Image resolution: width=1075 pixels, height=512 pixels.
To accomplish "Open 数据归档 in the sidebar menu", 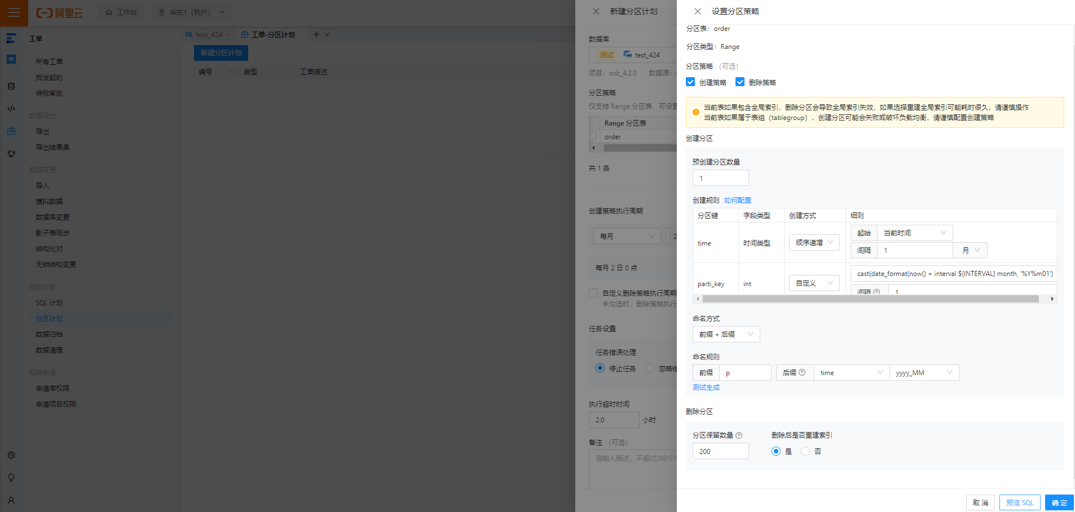I will coord(49,334).
